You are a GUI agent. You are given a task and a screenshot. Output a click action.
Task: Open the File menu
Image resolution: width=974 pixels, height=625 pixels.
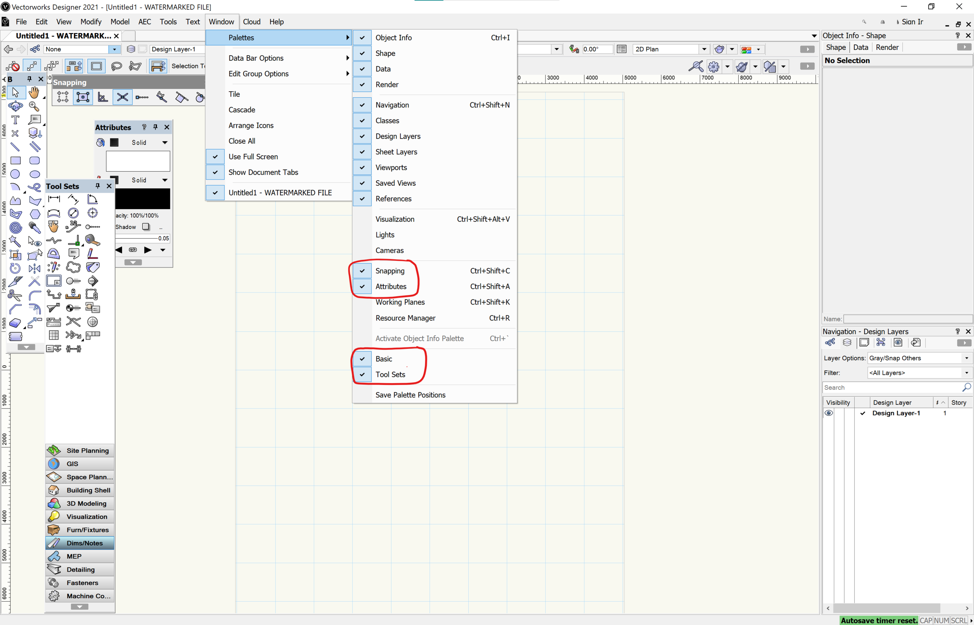click(x=21, y=22)
